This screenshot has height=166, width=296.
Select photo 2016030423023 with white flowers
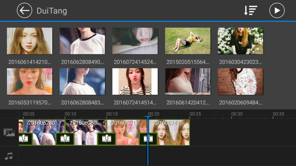(x=240, y=41)
